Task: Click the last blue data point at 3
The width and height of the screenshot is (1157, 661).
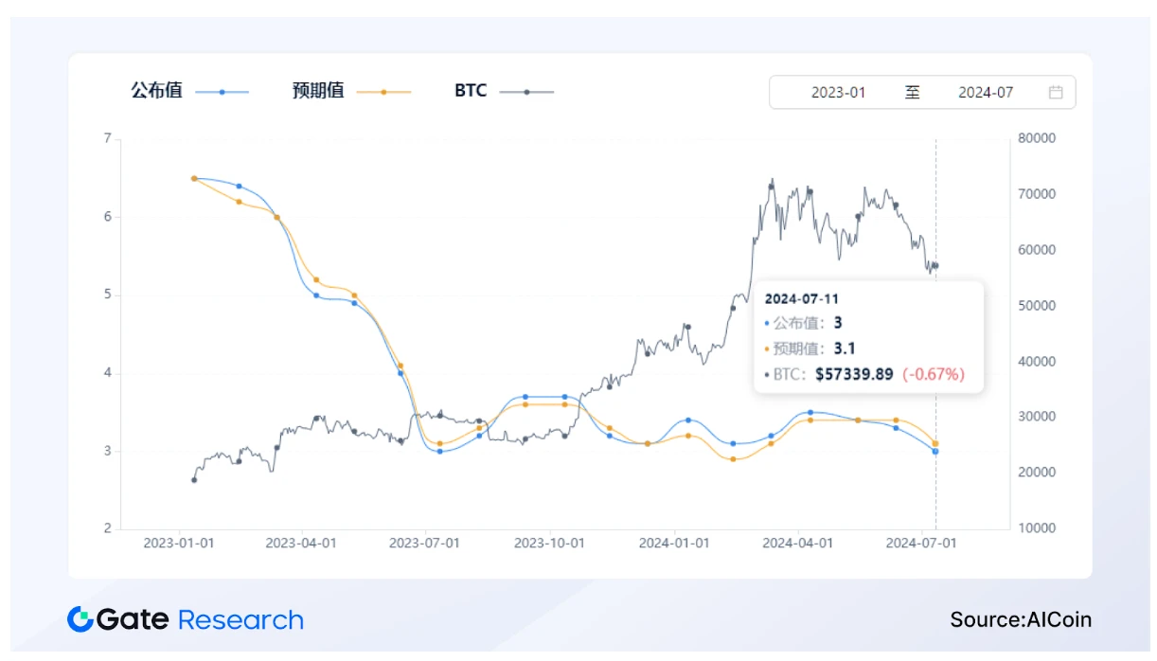Action: 935,452
